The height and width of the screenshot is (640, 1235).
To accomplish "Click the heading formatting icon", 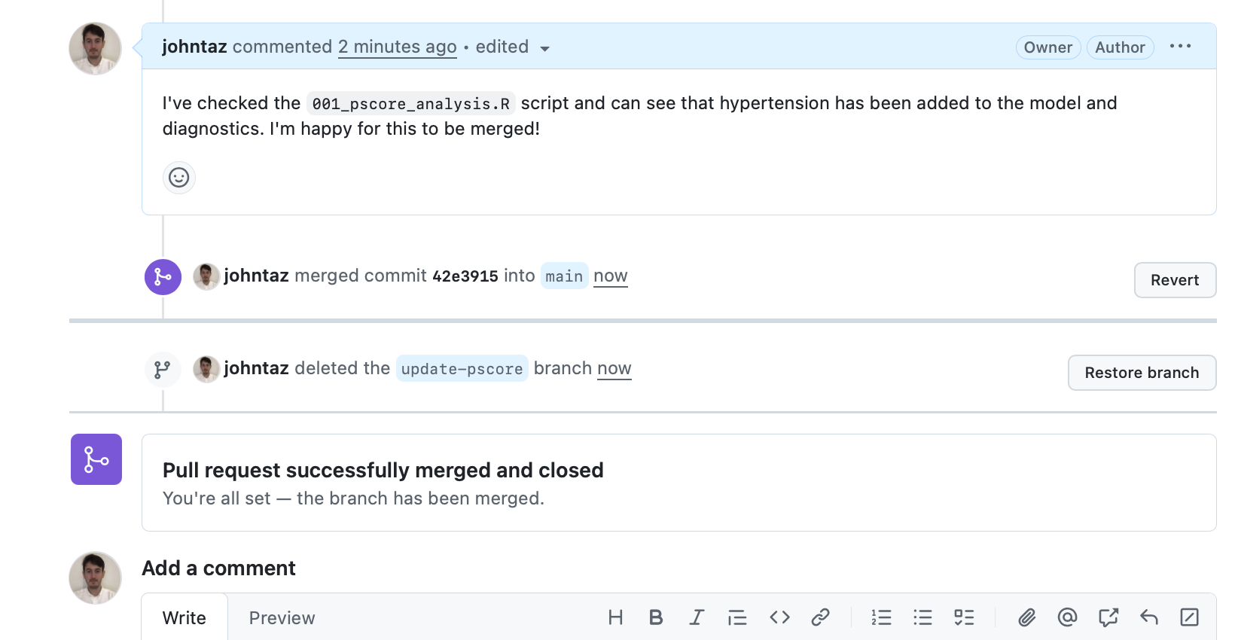I will [x=615, y=617].
